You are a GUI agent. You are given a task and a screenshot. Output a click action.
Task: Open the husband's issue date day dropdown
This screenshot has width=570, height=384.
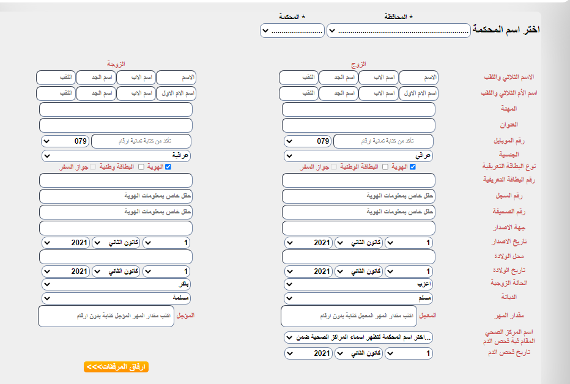[409, 243]
